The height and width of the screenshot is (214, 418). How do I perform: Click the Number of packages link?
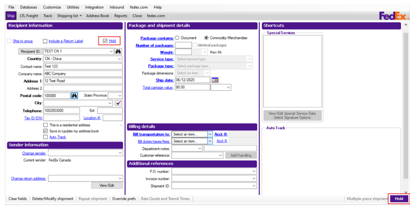pyautogui.click(x=155, y=45)
